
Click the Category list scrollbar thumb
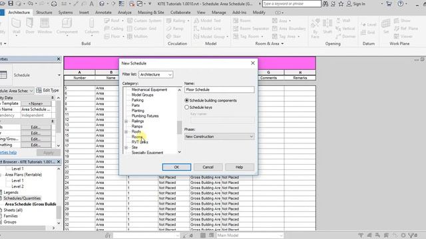click(x=179, y=127)
